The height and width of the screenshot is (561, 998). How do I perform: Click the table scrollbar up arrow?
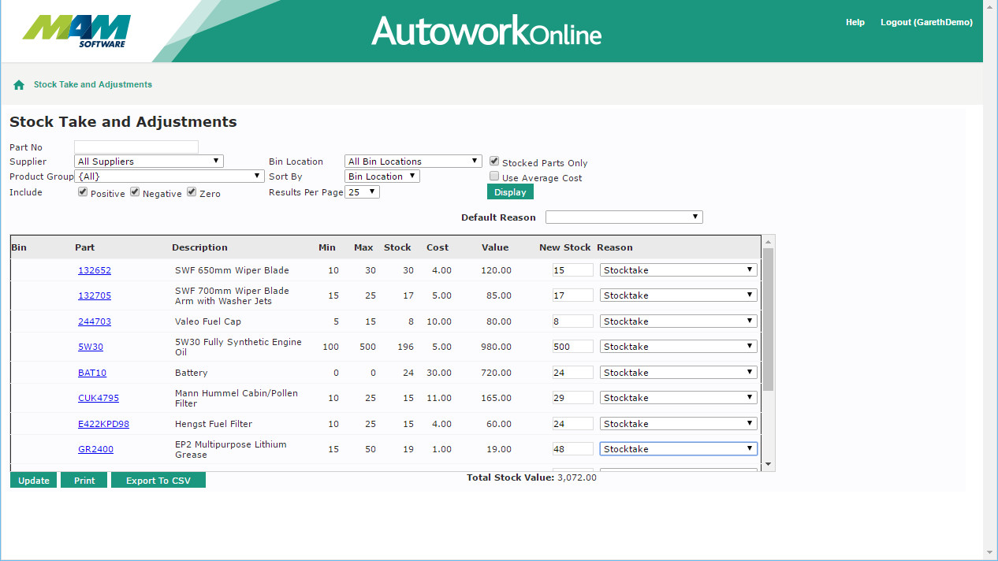768,241
